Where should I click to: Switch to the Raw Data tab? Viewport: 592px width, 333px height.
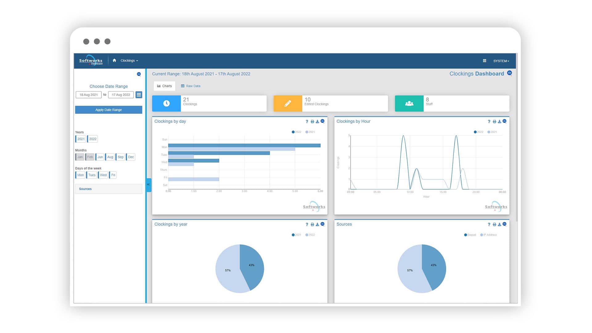191,86
